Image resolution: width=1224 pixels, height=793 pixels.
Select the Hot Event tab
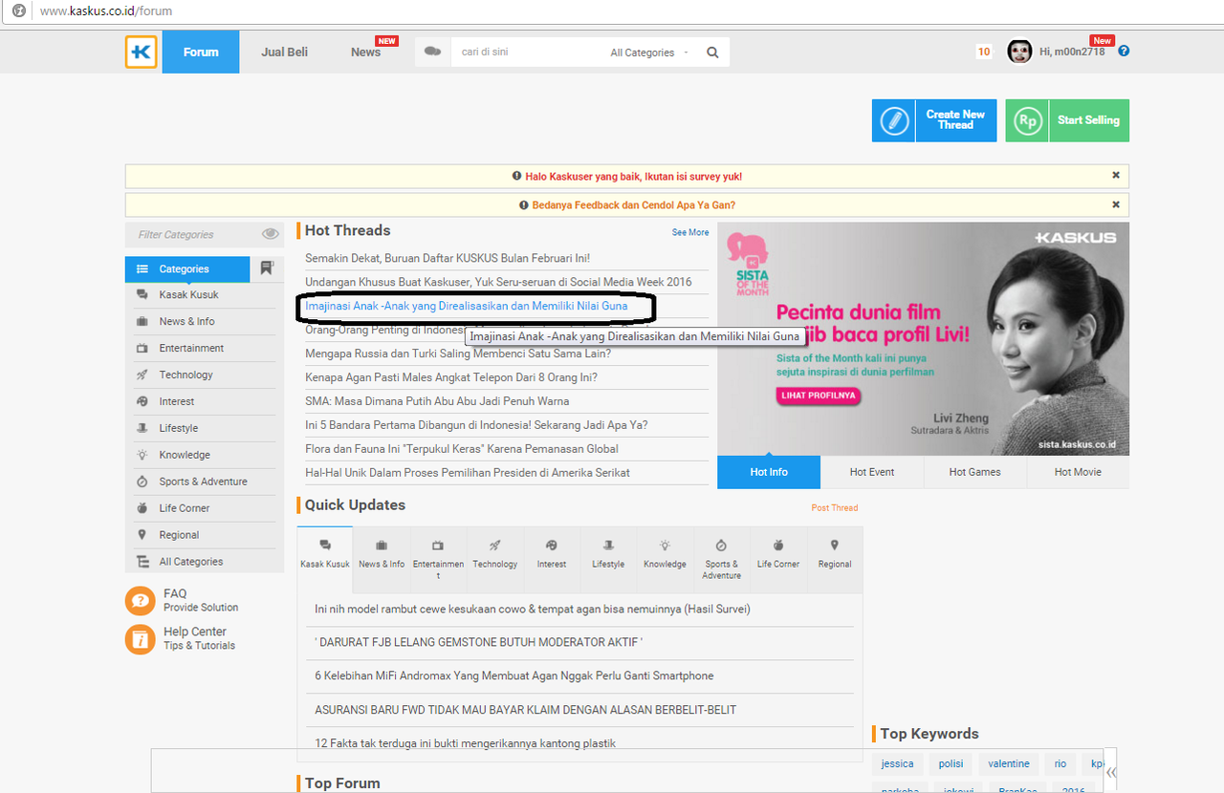(x=872, y=472)
